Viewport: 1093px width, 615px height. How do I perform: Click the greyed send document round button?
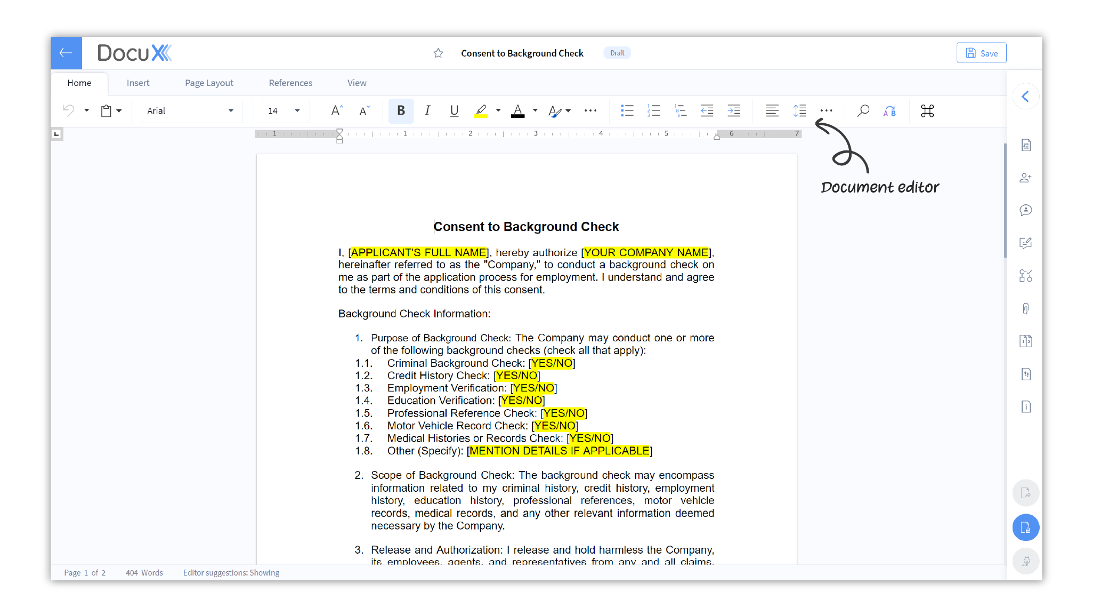pyautogui.click(x=1026, y=493)
